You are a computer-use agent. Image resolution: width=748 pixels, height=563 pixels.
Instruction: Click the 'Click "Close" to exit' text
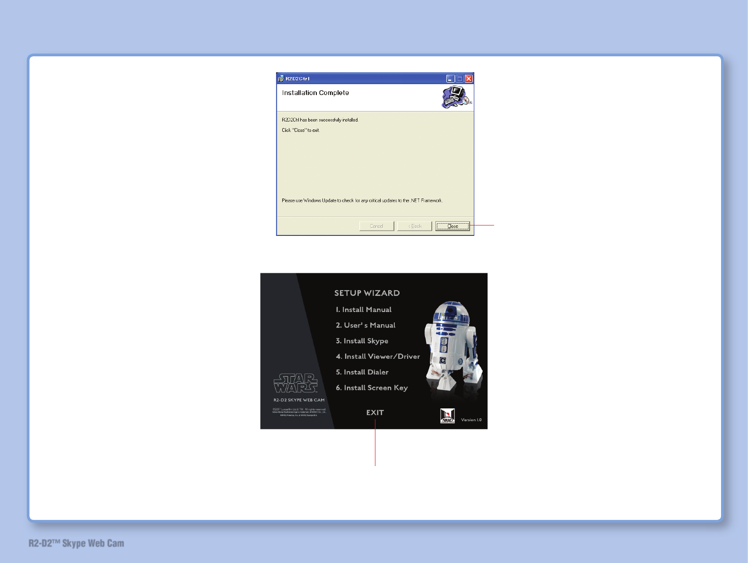click(x=301, y=130)
